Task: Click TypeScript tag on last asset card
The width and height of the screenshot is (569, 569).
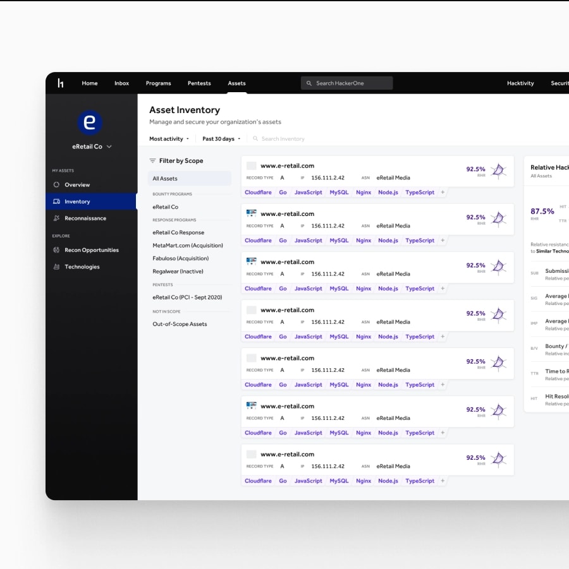Action: click(x=420, y=481)
